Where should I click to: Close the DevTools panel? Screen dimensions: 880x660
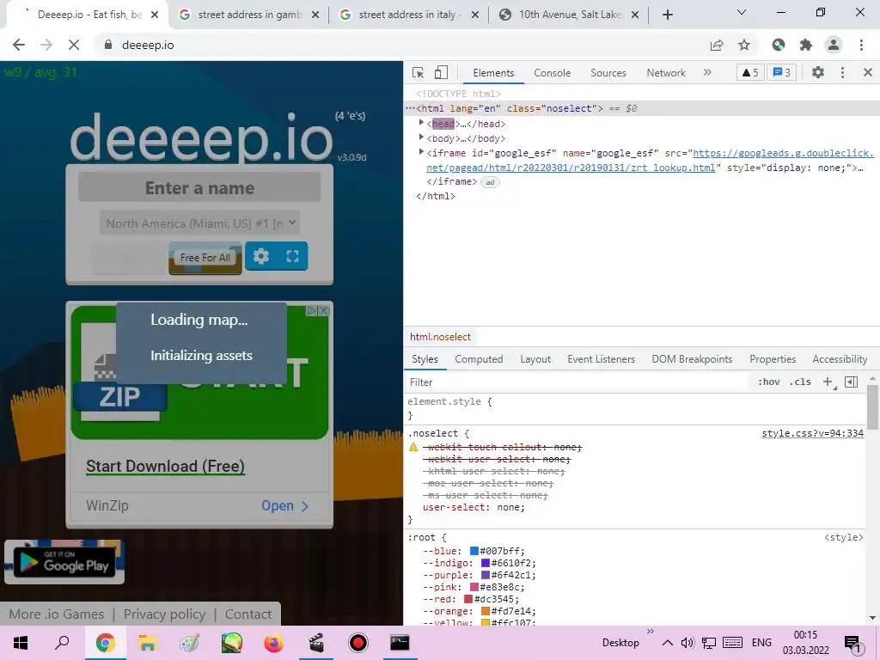[868, 72]
